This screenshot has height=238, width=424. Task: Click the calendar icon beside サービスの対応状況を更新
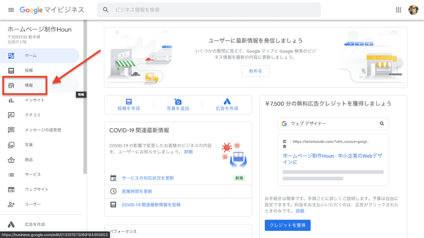click(x=113, y=178)
